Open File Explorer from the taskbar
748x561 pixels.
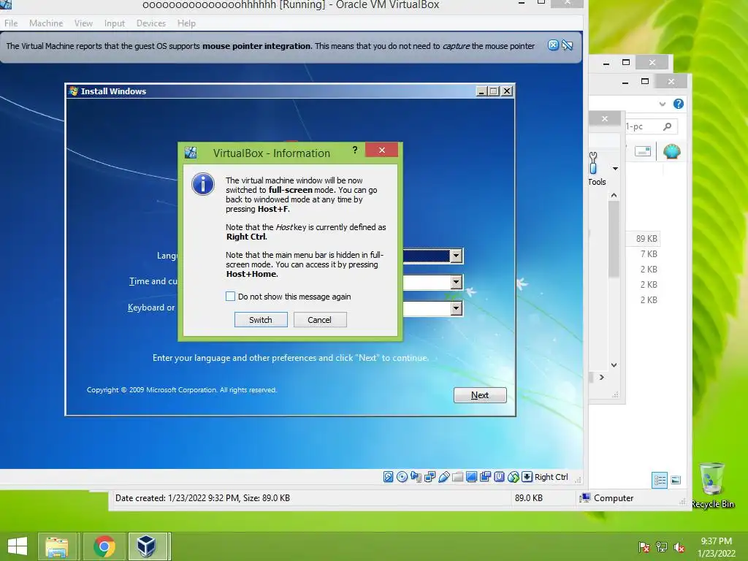coord(57,546)
